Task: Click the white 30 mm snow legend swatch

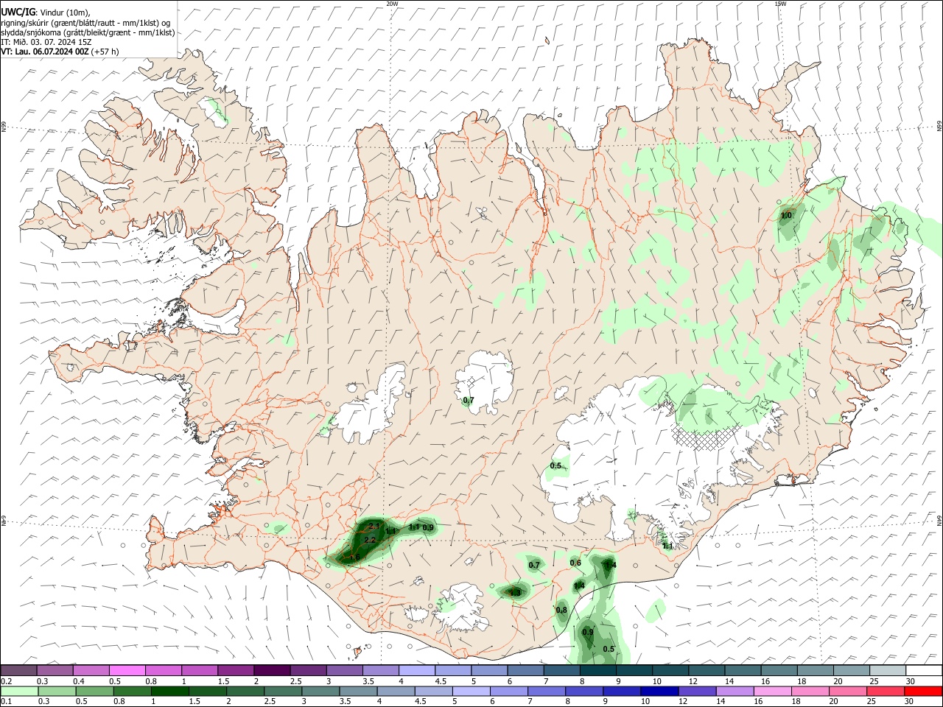Action: click(925, 671)
